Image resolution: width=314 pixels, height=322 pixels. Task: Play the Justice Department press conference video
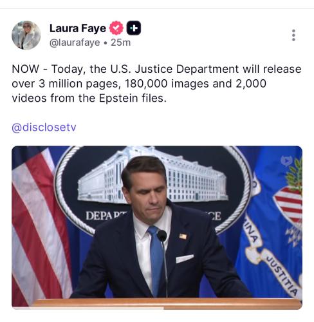[x=157, y=227]
